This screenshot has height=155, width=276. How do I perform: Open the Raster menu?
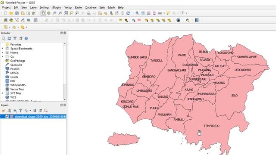click(x=78, y=8)
